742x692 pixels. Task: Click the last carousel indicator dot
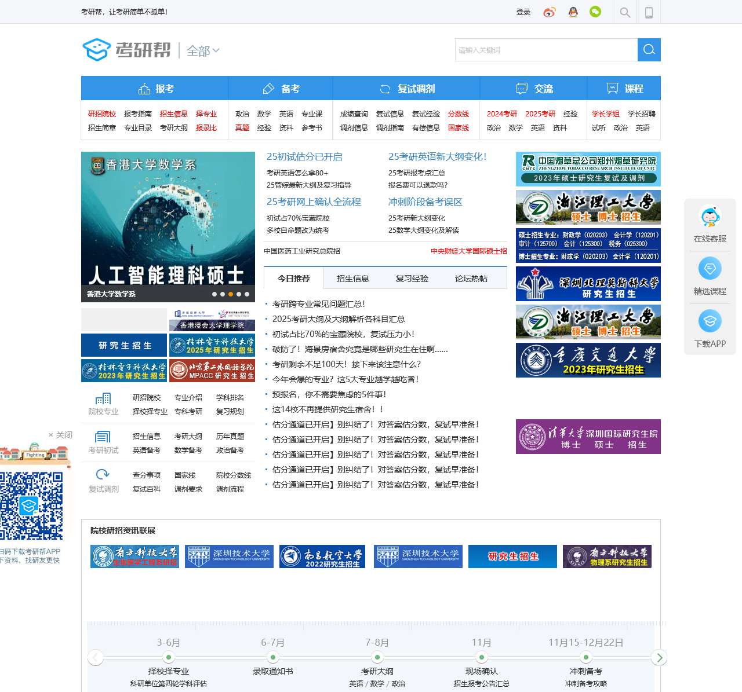click(x=247, y=294)
